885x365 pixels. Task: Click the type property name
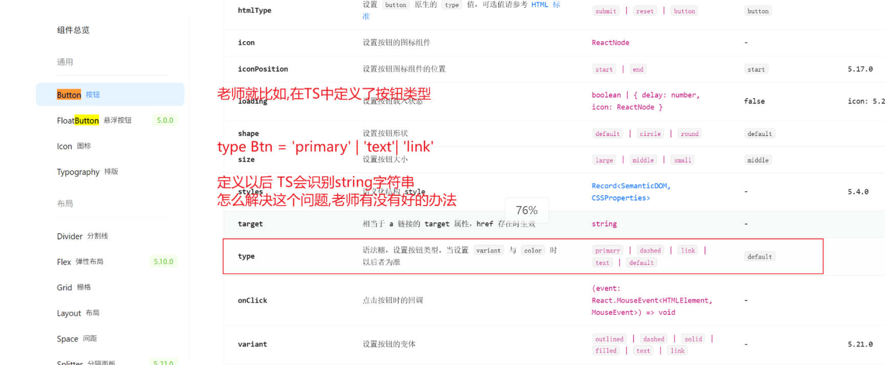click(246, 256)
